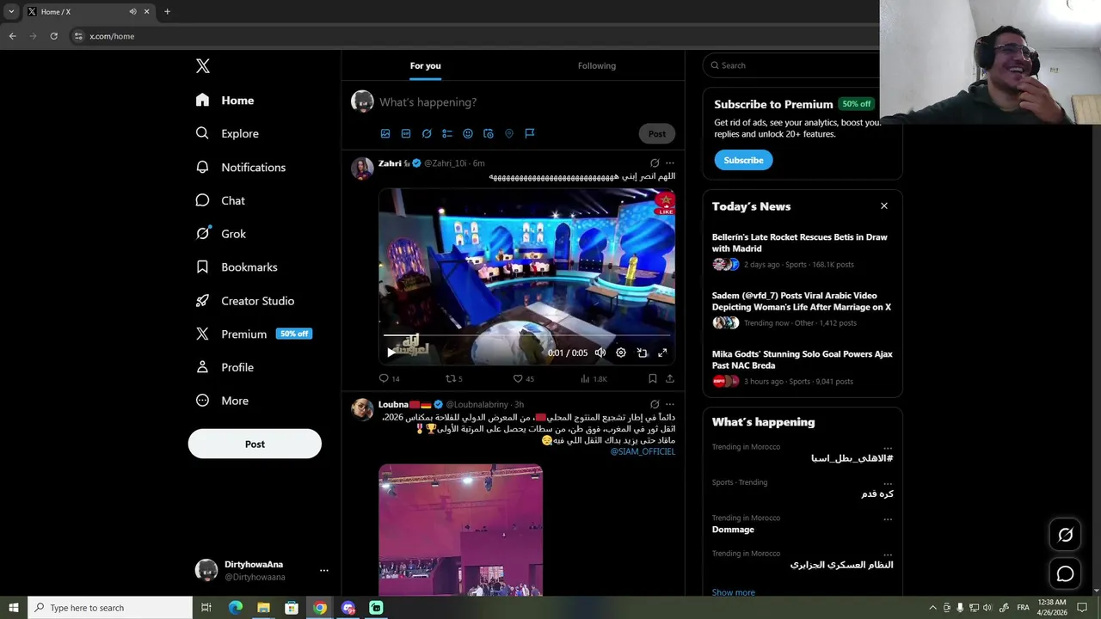Open Bookmarks in the sidebar

pyautogui.click(x=237, y=267)
